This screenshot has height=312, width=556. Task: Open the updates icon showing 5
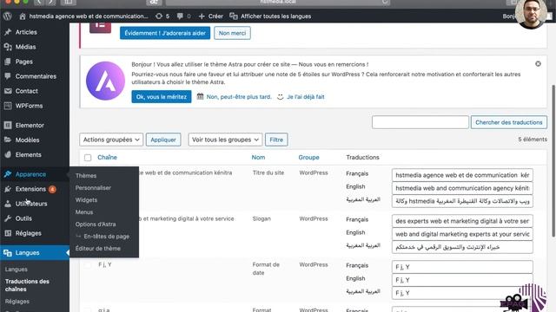[x=159, y=16]
